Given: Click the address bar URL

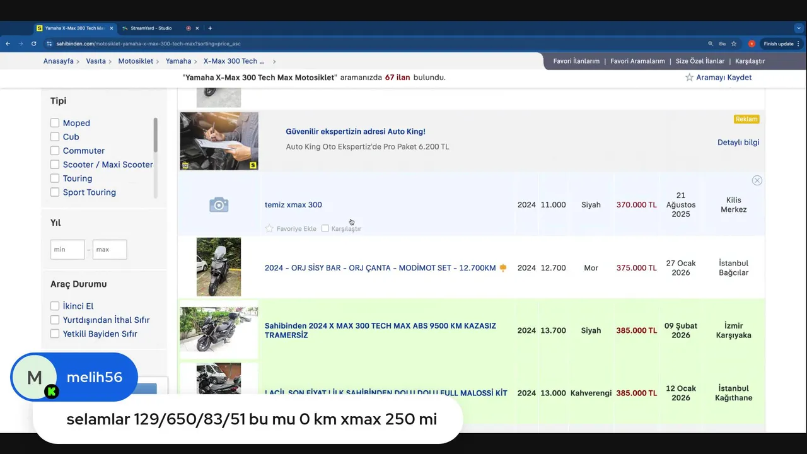Looking at the screenshot, I should point(148,44).
